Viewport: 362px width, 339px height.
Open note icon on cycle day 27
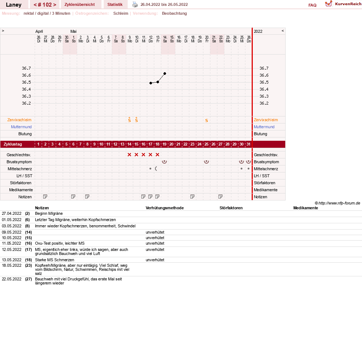pos(220,197)
